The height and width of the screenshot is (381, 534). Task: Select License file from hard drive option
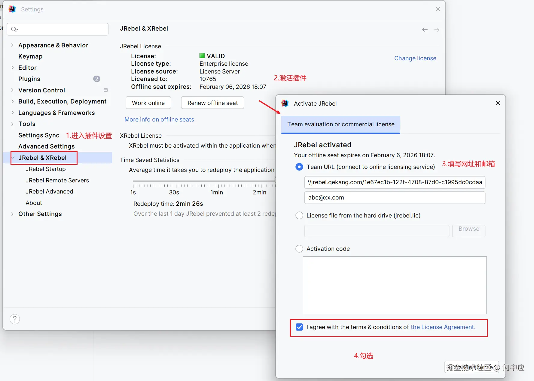point(299,215)
